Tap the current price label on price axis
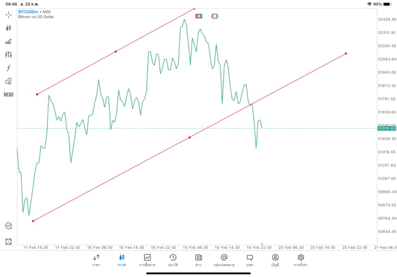This screenshot has width=397, height=277. 386,128
